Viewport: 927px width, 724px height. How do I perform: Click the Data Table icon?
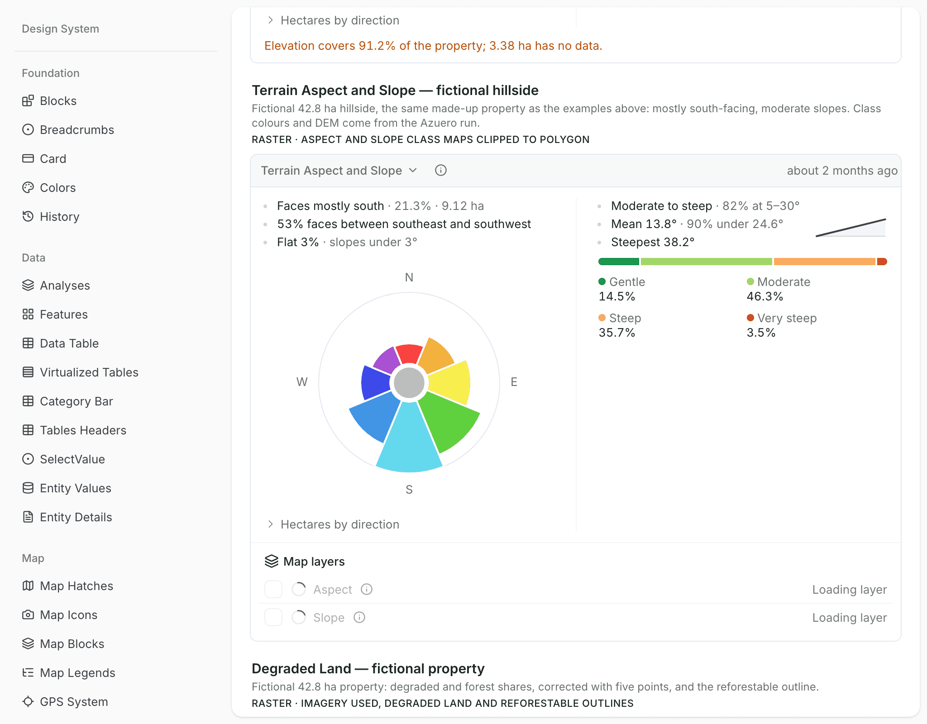[x=28, y=343]
